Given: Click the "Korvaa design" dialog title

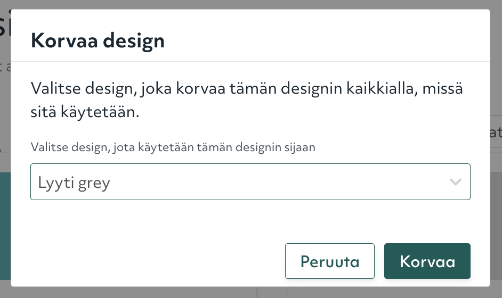Looking at the screenshot, I should [x=98, y=40].
